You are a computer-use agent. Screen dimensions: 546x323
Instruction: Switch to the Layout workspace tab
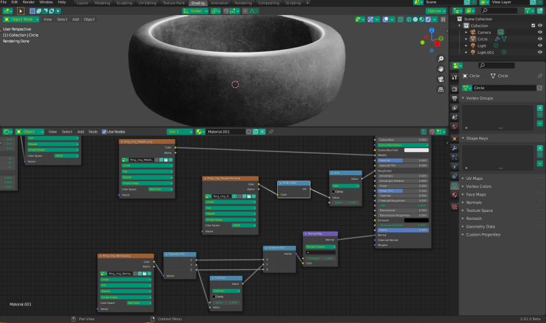point(82,3)
